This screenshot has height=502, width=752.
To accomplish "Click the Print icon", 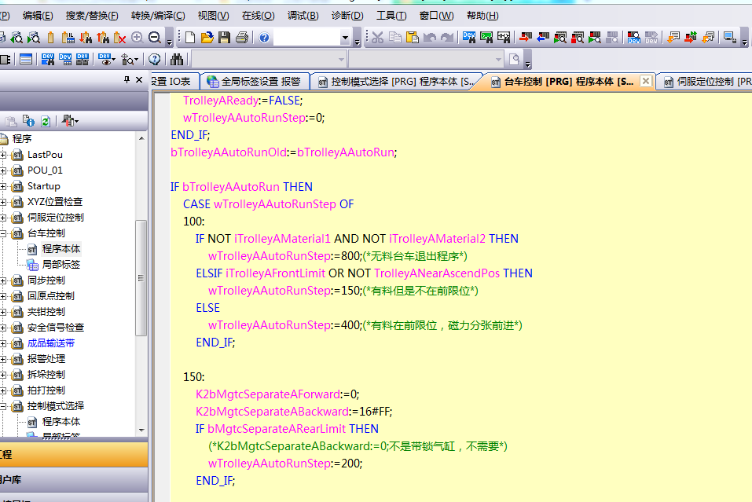I will tap(242, 37).
